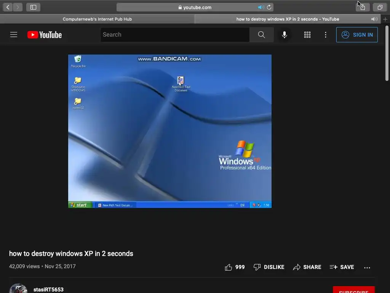
Task: Mute audio via address bar speaker icon
Action: pyautogui.click(x=261, y=7)
